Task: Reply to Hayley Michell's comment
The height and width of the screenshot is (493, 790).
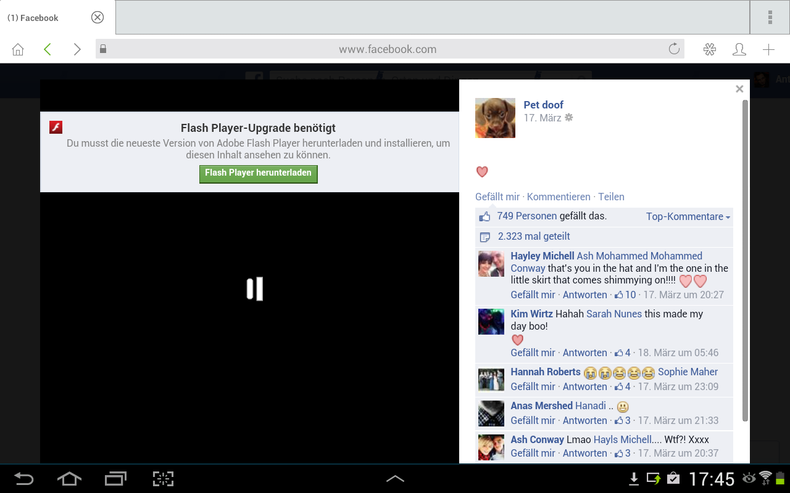Action: click(585, 295)
